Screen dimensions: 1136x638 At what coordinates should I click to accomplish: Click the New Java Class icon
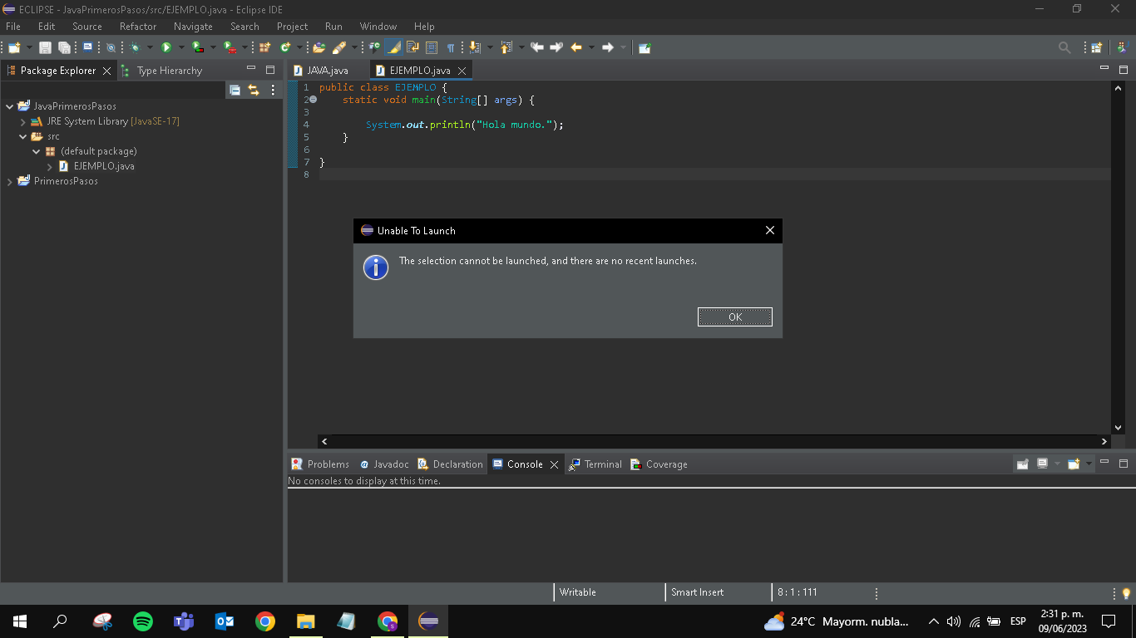pos(285,47)
